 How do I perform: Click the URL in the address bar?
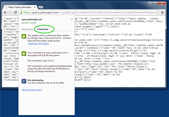click(x=89, y=12)
